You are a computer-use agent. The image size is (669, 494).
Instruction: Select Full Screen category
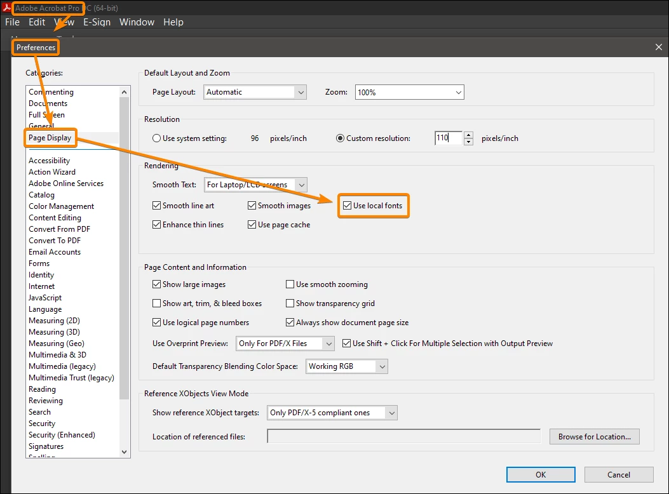(x=46, y=115)
